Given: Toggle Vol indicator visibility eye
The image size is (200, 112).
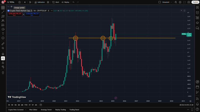Looking at the screenshot, I should [x=11, y=7].
